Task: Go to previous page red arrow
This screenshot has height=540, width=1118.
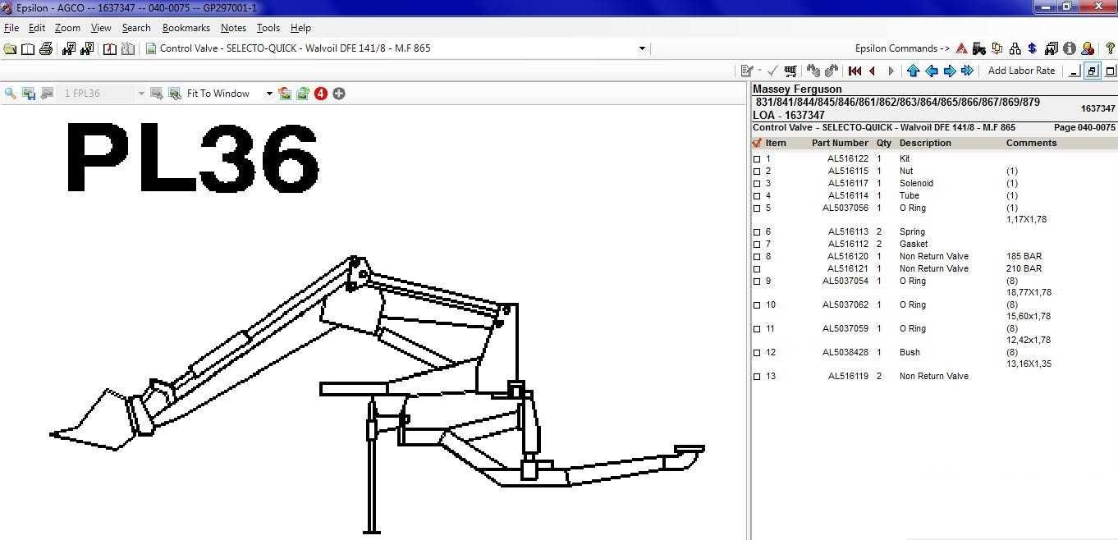Action: 873,71
